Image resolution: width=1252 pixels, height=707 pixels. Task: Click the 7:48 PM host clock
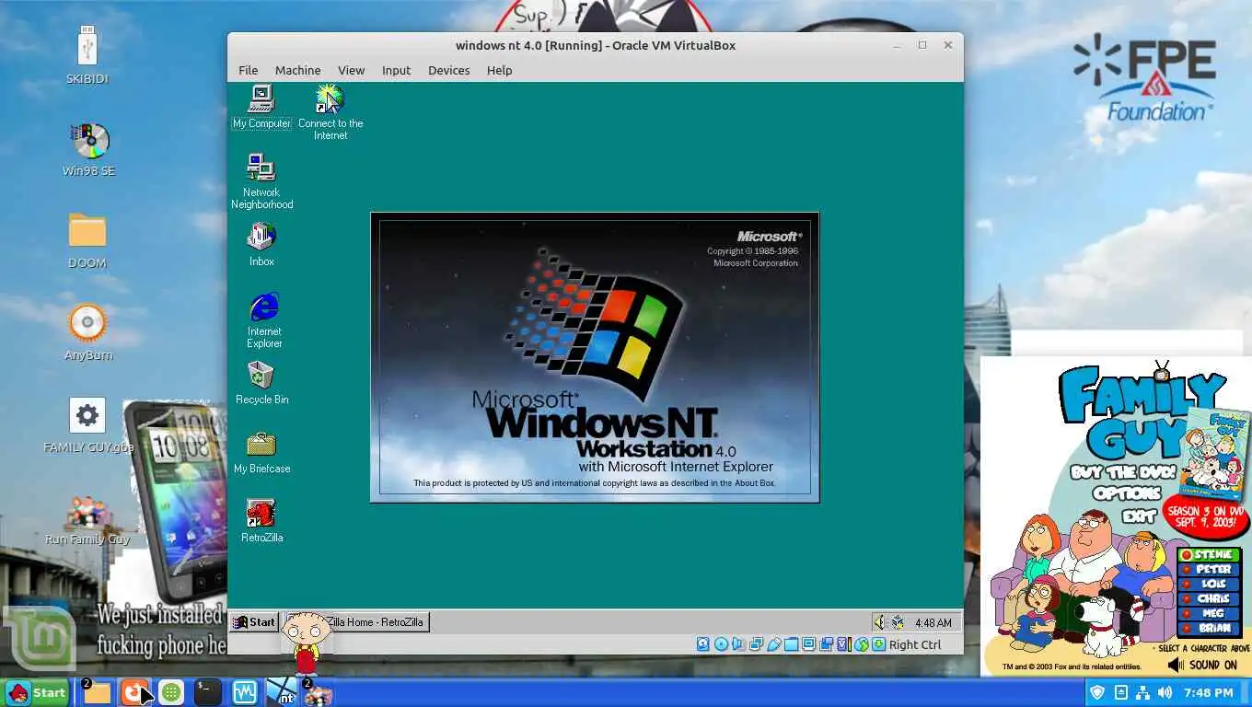[x=1209, y=692]
